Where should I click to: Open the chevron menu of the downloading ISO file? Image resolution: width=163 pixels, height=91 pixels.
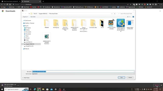(18, 85)
